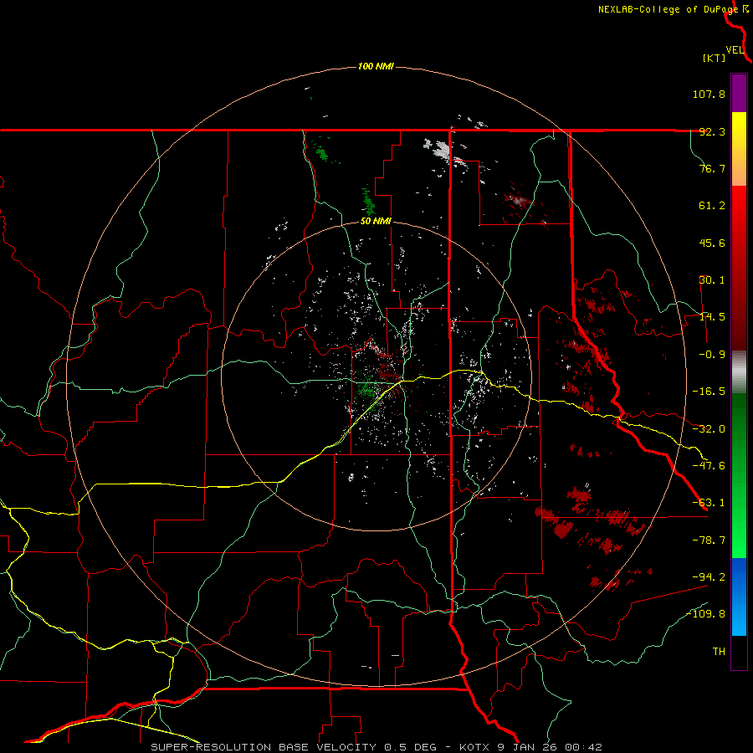Click the 30.1 scale value

click(712, 280)
